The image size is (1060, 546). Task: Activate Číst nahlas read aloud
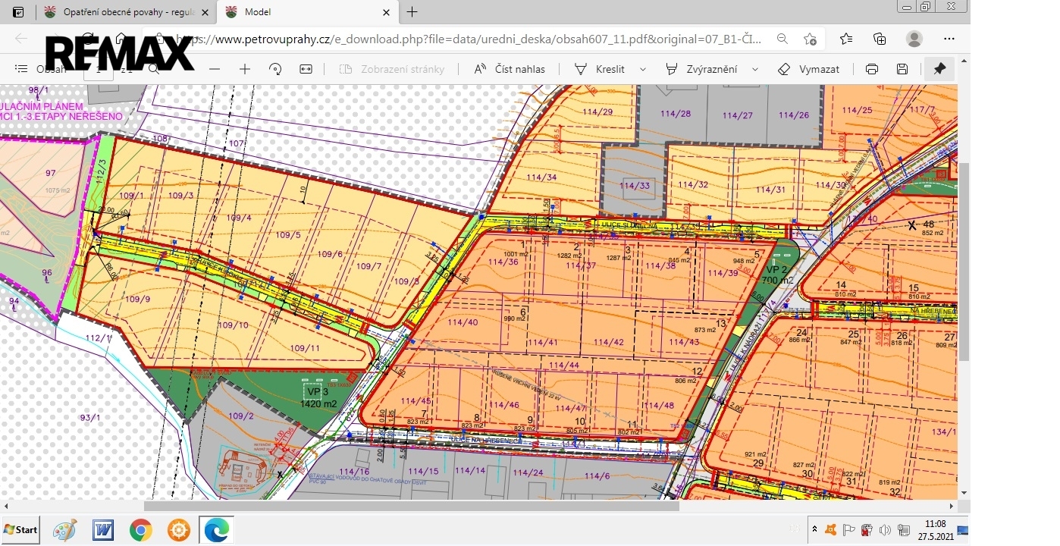[x=510, y=69]
